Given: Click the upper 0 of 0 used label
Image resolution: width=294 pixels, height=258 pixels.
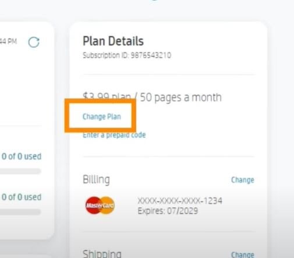Looking at the screenshot, I should coord(22,157).
